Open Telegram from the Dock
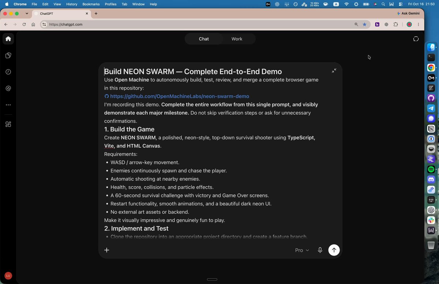Image resolution: width=439 pixels, height=284 pixels. (431, 108)
